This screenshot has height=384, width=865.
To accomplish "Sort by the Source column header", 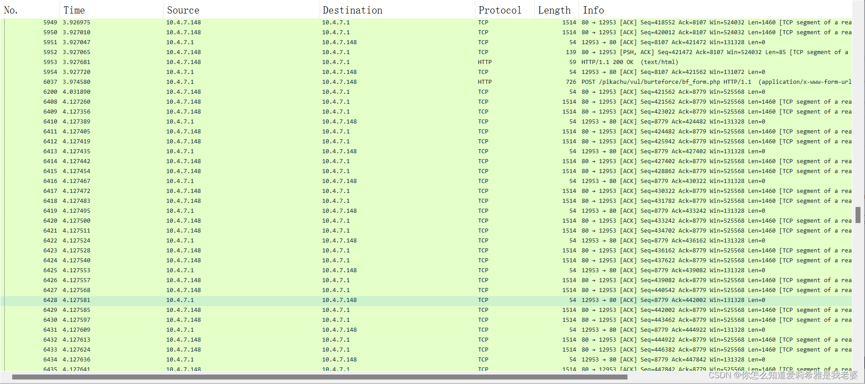I will coord(241,10).
